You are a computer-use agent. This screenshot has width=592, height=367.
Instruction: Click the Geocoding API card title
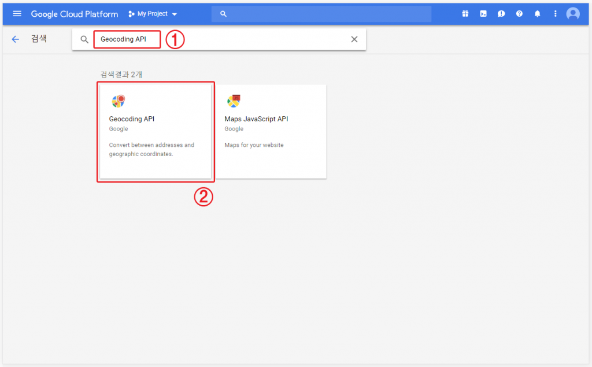coord(132,119)
